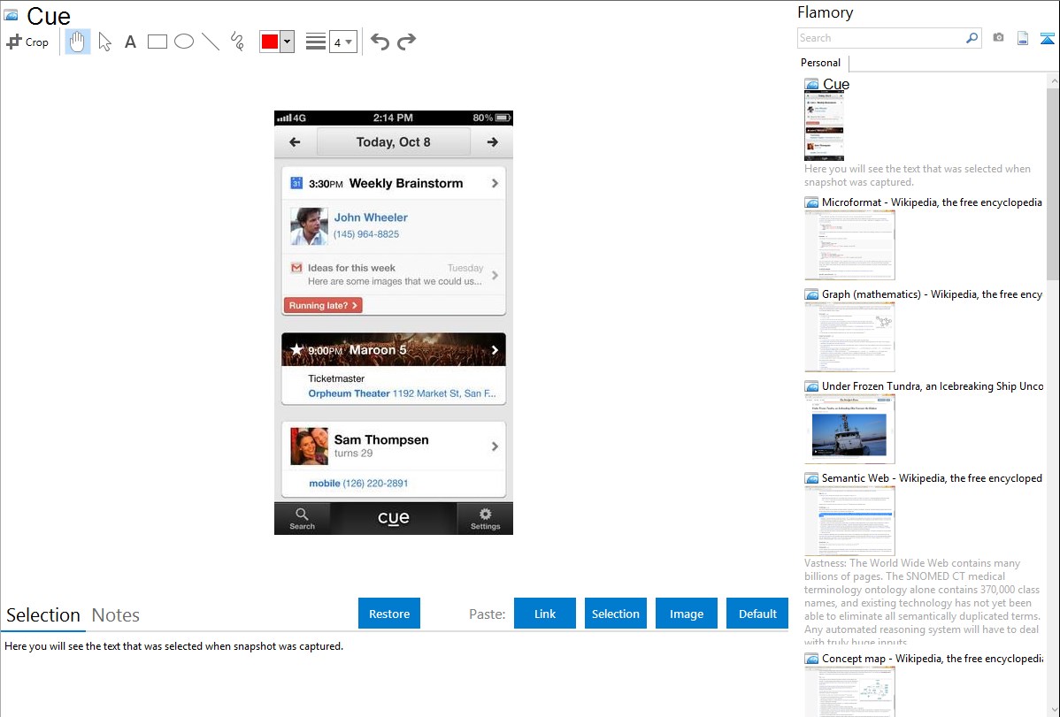Choose the arrow pointer selection tool
Screen dimensions: 1060x717
104,42
